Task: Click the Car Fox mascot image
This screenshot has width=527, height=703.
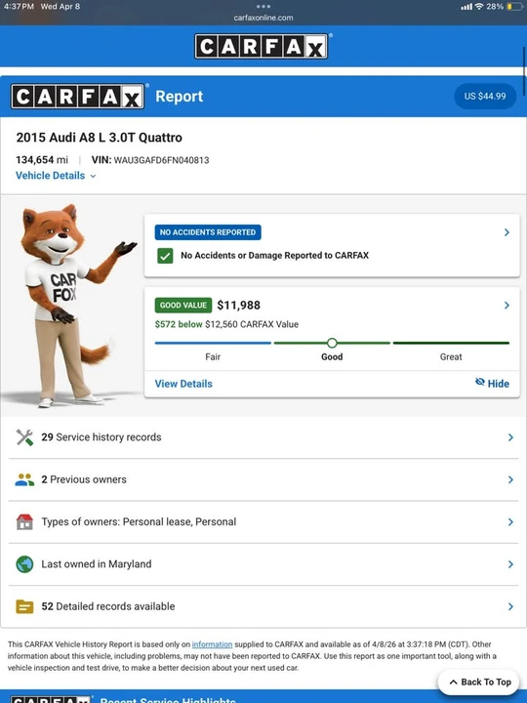Action: tap(67, 306)
